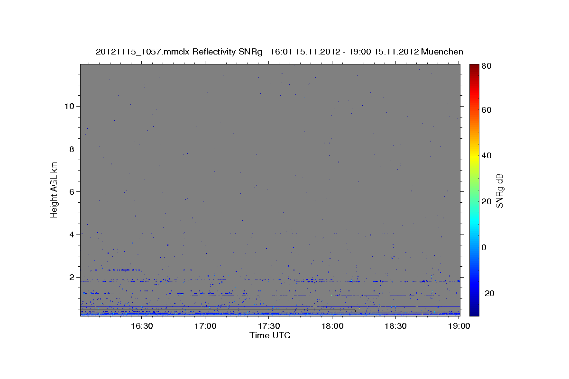This screenshot has width=569, height=379.
Task: Click the colorbar value 80
Action: 487,66
